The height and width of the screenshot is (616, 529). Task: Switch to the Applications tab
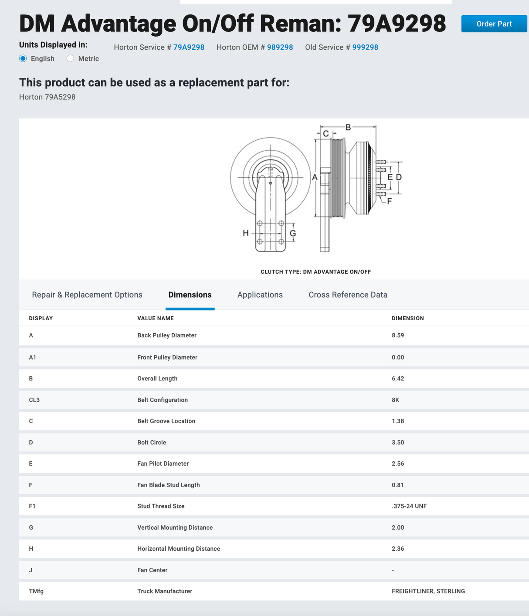(x=260, y=295)
